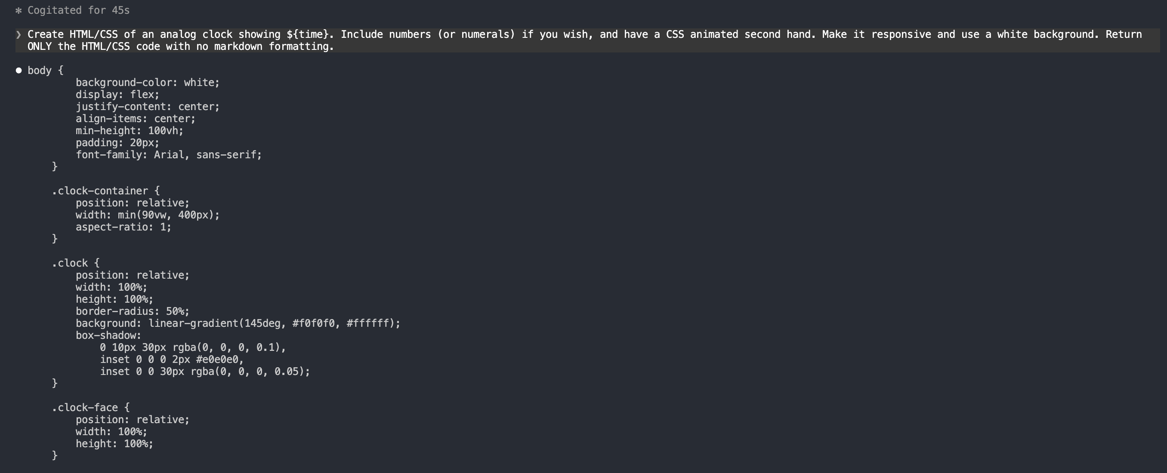This screenshot has width=1167, height=473.
Task: Click the "box-shadow:" property line
Action: [108, 335]
